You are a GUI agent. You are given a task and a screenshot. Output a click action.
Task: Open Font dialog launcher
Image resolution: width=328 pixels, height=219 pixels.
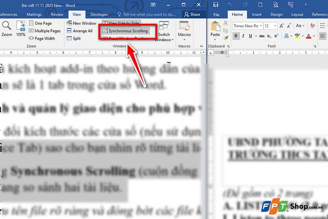[x=315, y=46]
